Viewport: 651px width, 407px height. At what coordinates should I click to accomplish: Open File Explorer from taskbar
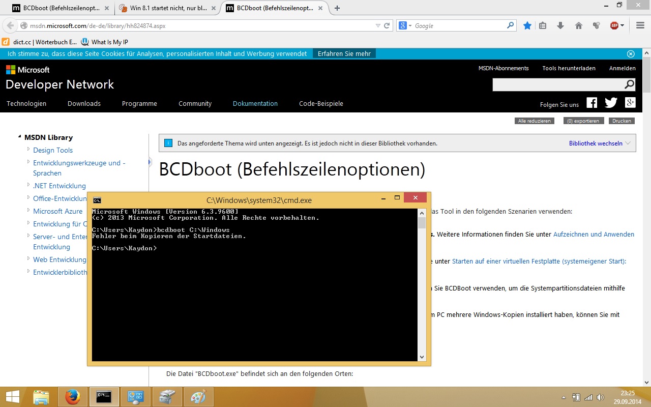(41, 397)
